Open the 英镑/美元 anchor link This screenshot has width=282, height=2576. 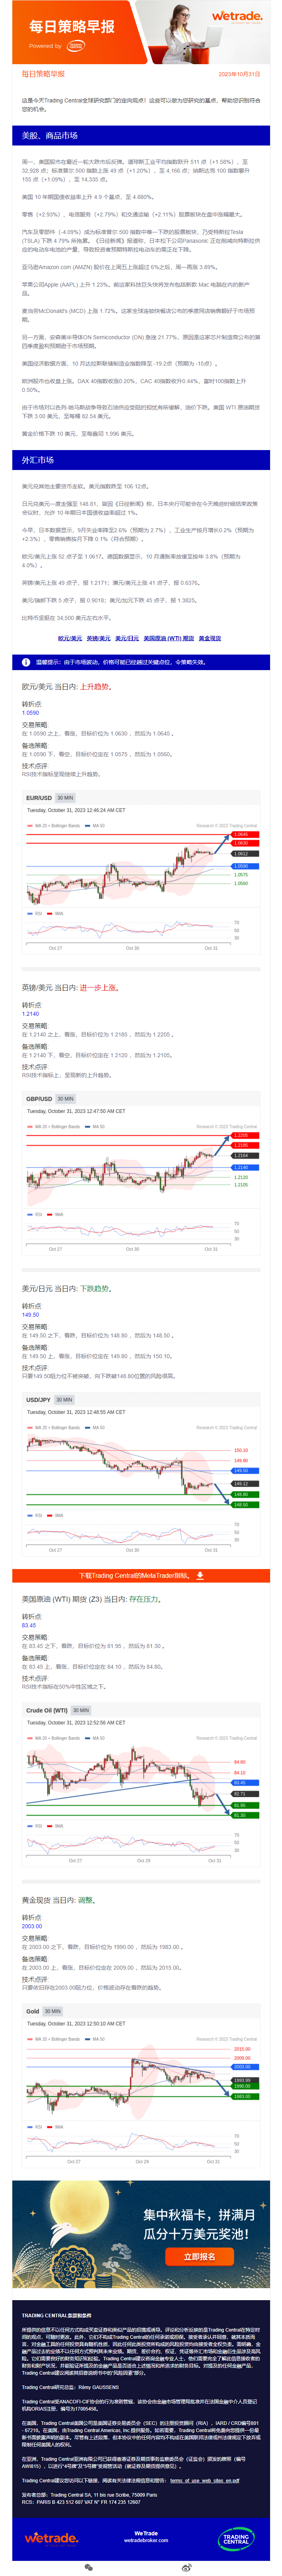pos(99,638)
